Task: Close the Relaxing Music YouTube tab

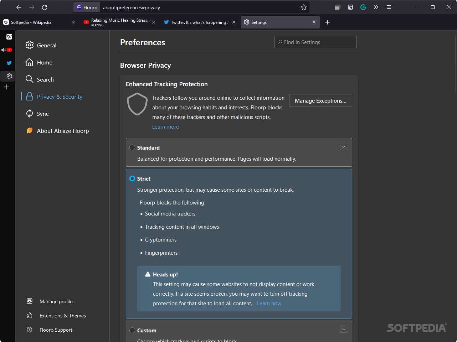Action: coord(154,22)
